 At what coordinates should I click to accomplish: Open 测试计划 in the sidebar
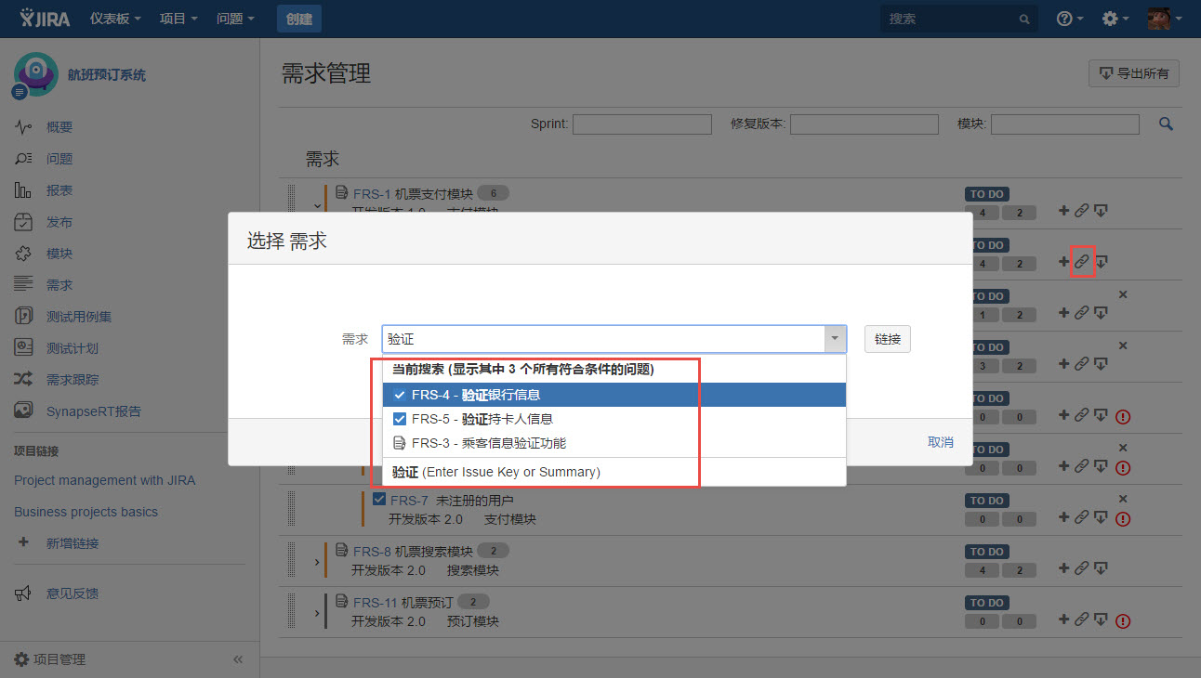(x=73, y=348)
